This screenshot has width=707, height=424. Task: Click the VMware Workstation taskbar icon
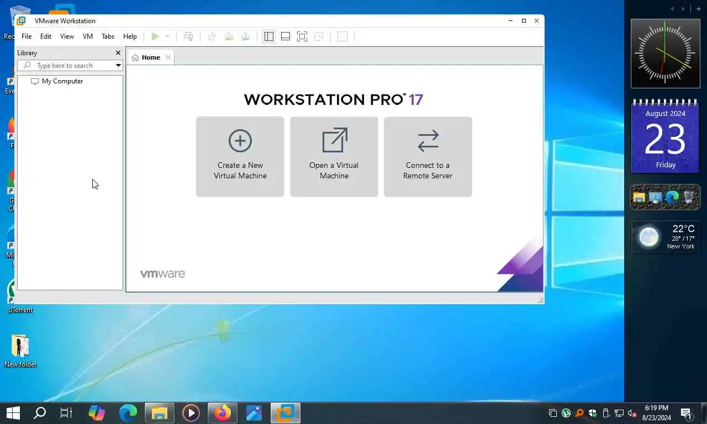286,413
